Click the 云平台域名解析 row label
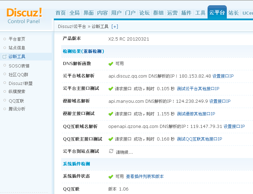The width and height of the screenshot is (253, 194). coord(79,76)
